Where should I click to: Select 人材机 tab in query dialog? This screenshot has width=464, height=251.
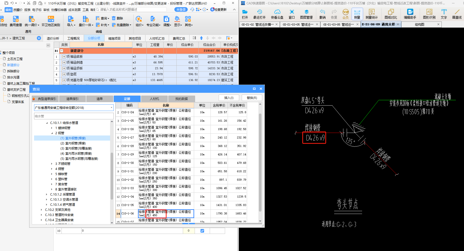point(154,99)
